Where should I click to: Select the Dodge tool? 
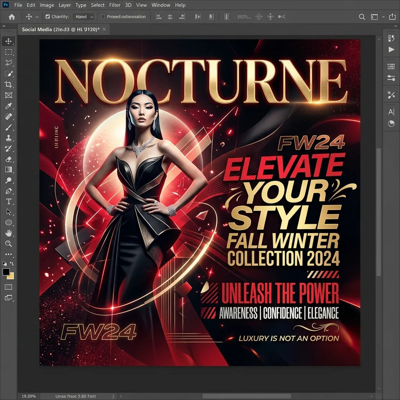(9, 180)
